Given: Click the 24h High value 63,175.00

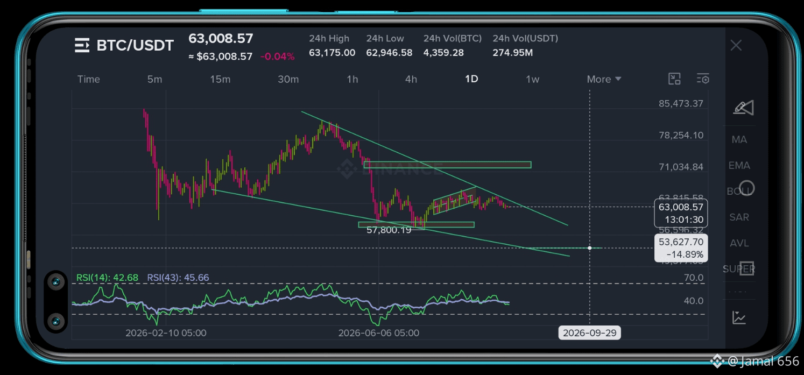Looking at the screenshot, I should tap(332, 53).
